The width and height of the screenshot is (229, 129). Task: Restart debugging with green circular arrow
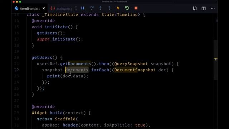coord(127,8)
